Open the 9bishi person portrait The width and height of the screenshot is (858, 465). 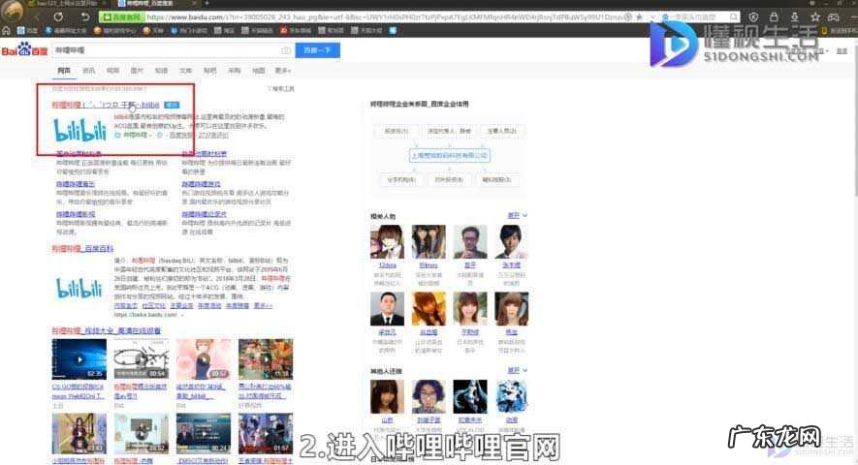(429, 242)
